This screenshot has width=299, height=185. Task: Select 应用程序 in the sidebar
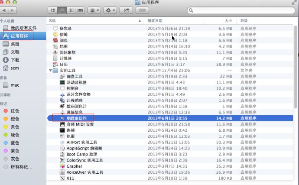[23, 36]
